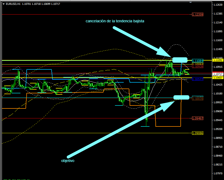Viewport: 224px width, 180px height.
Task: Click 1.08710 on the price scale
Action: click(x=218, y=147)
